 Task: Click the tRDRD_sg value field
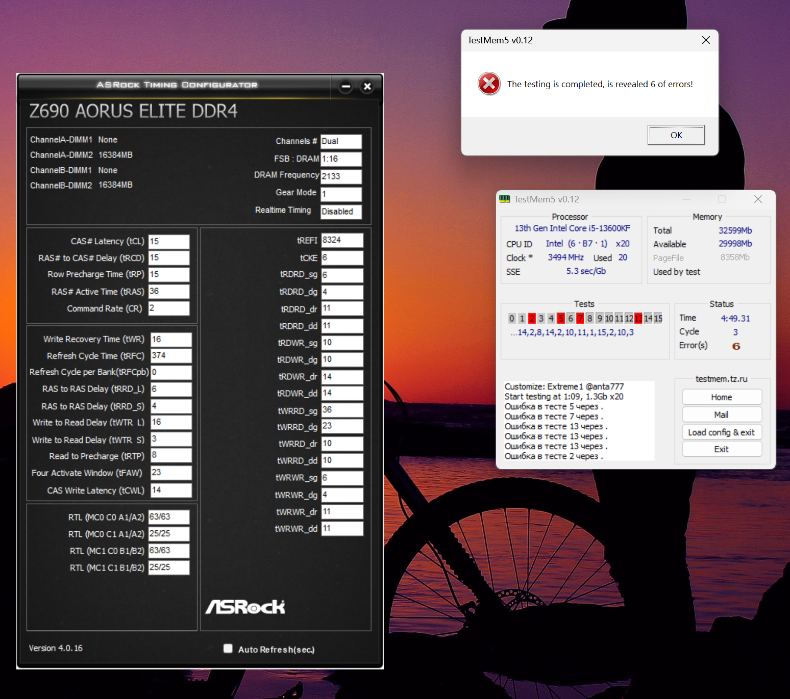(342, 275)
